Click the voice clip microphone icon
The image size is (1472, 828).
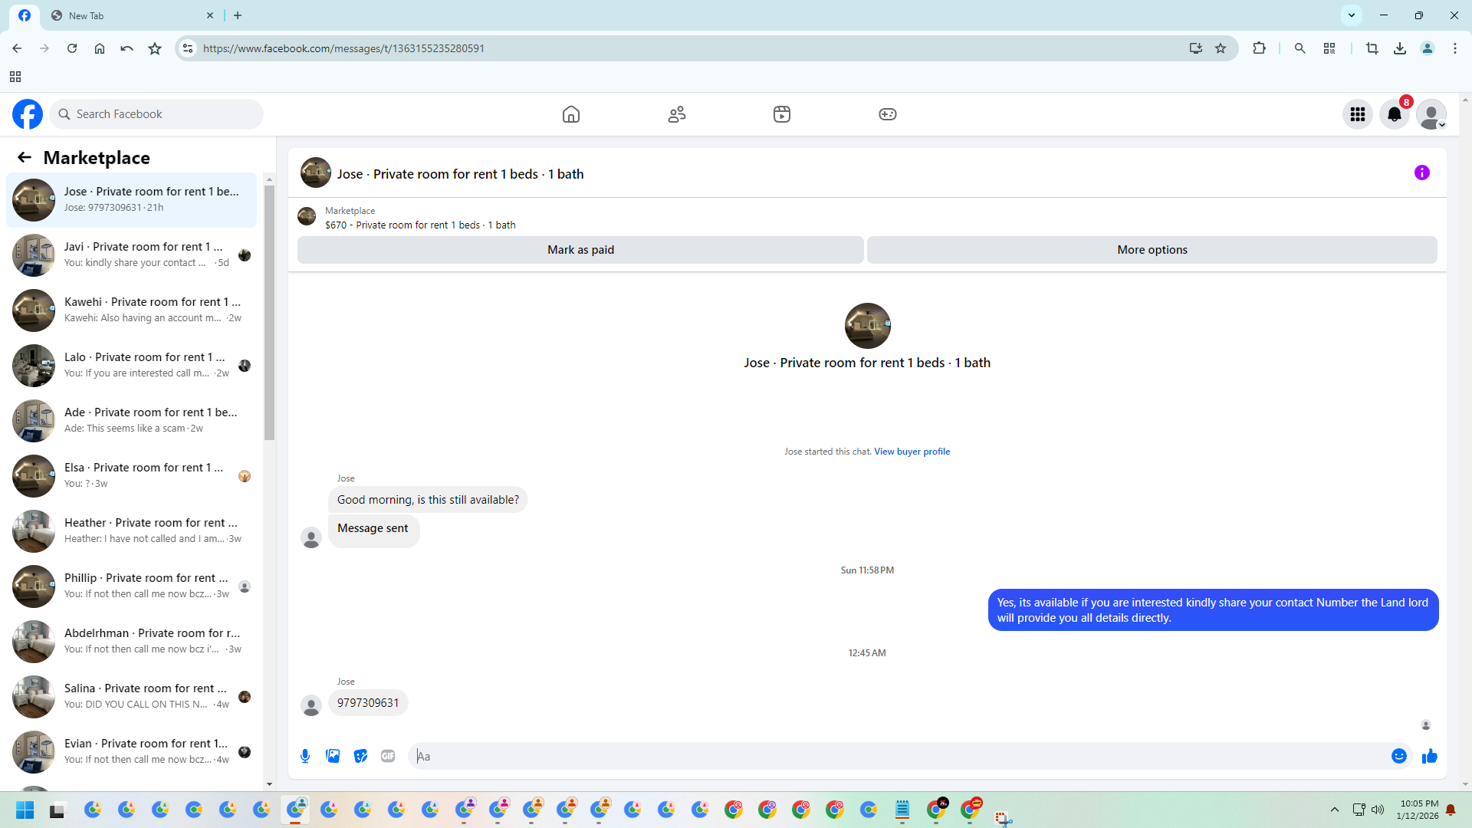point(305,756)
